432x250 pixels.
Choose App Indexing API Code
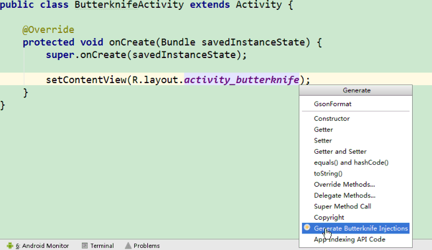pos(355,239)
